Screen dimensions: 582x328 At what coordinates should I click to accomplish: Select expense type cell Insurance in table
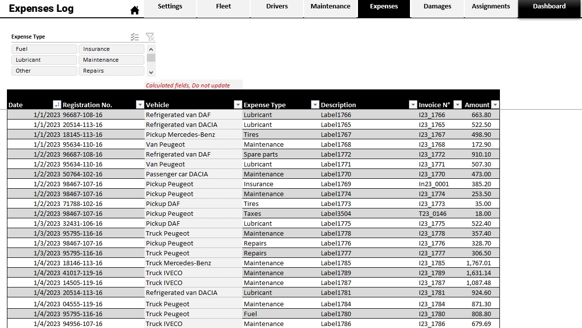coord(281,184)
